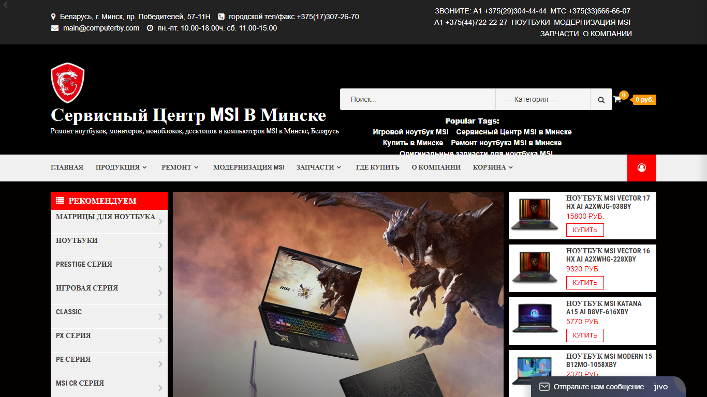Expand the ЗАПЧАСТИ menu in navigation bar
707x397 pixels.
click(x=319, y=167)
